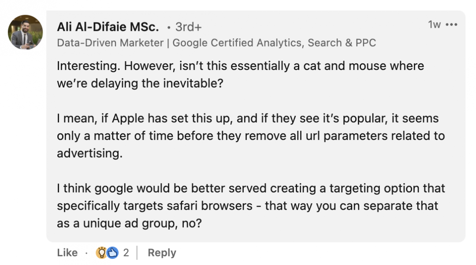The height and width of the screenshot is (265, 476).
Task: Click the phrase 'as a unique ad group, no?'
Action: click(x=129, y=224)
